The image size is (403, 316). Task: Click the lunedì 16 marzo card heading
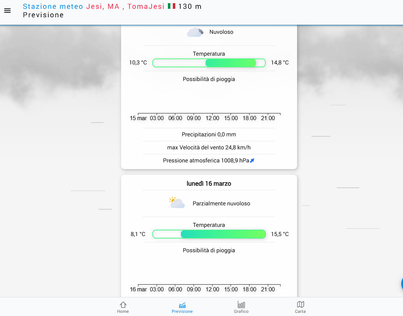coord(209,184)
